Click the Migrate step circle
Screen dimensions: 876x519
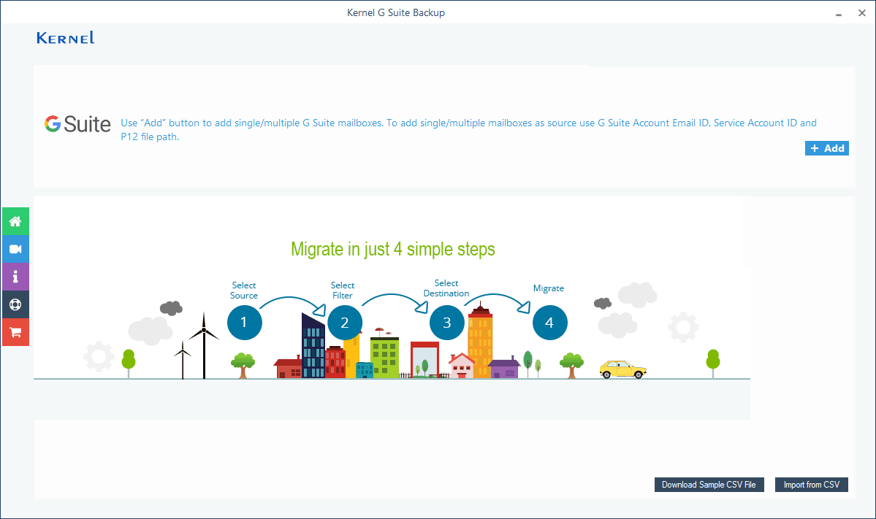click(549, 322)
